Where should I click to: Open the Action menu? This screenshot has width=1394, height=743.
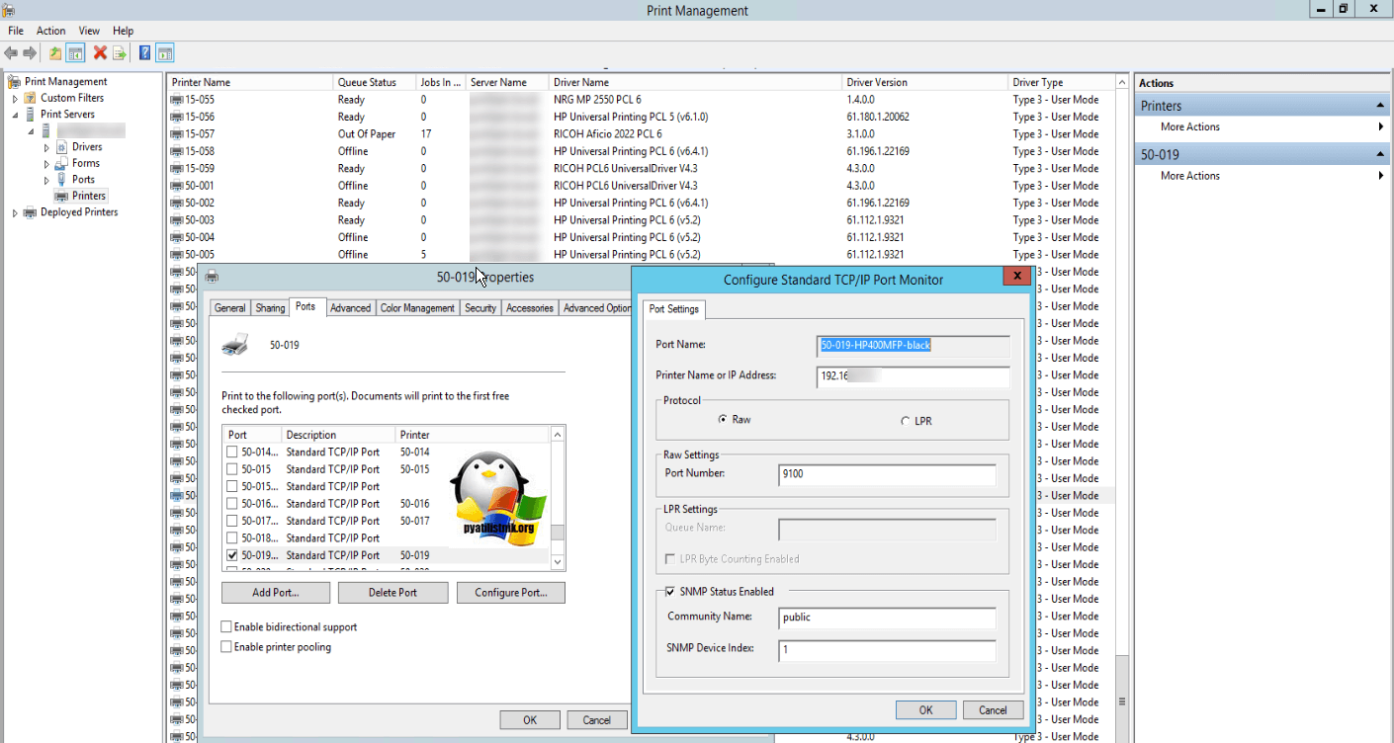(50, 31)
